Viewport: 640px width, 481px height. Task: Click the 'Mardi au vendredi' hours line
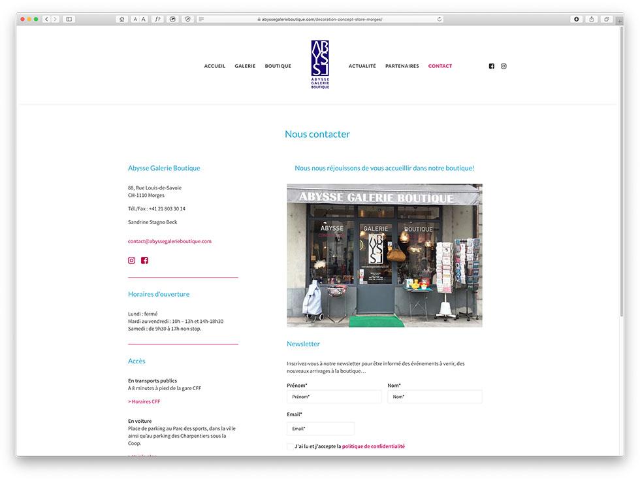coord(176,322)
